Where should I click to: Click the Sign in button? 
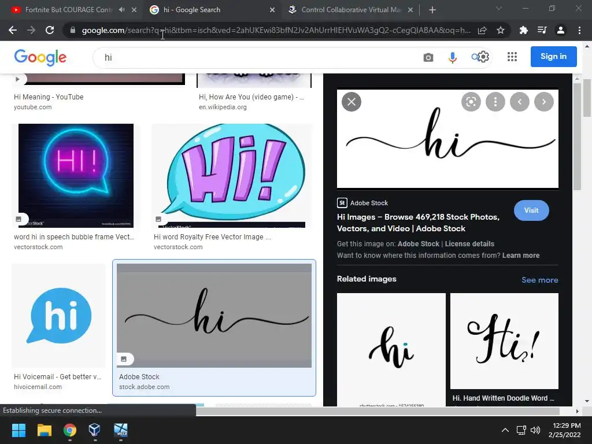[x=553, y=57]
